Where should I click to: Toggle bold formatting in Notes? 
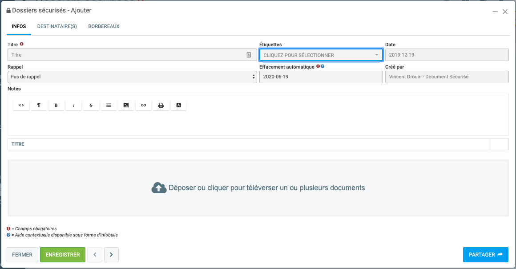point(56,105)
